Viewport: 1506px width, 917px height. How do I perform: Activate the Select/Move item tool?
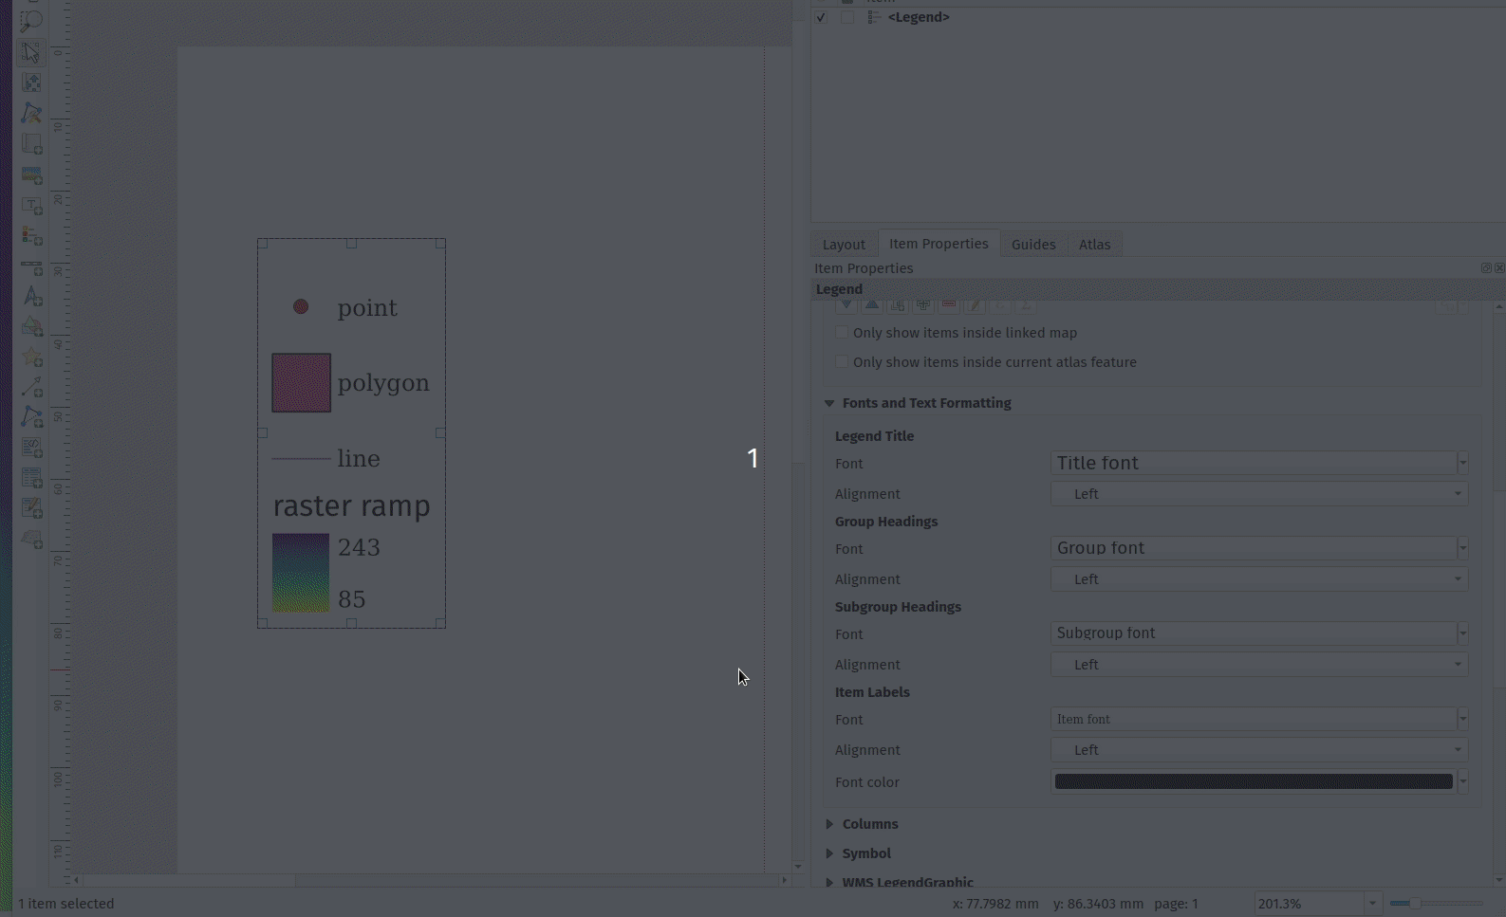(x=31, y=52)
